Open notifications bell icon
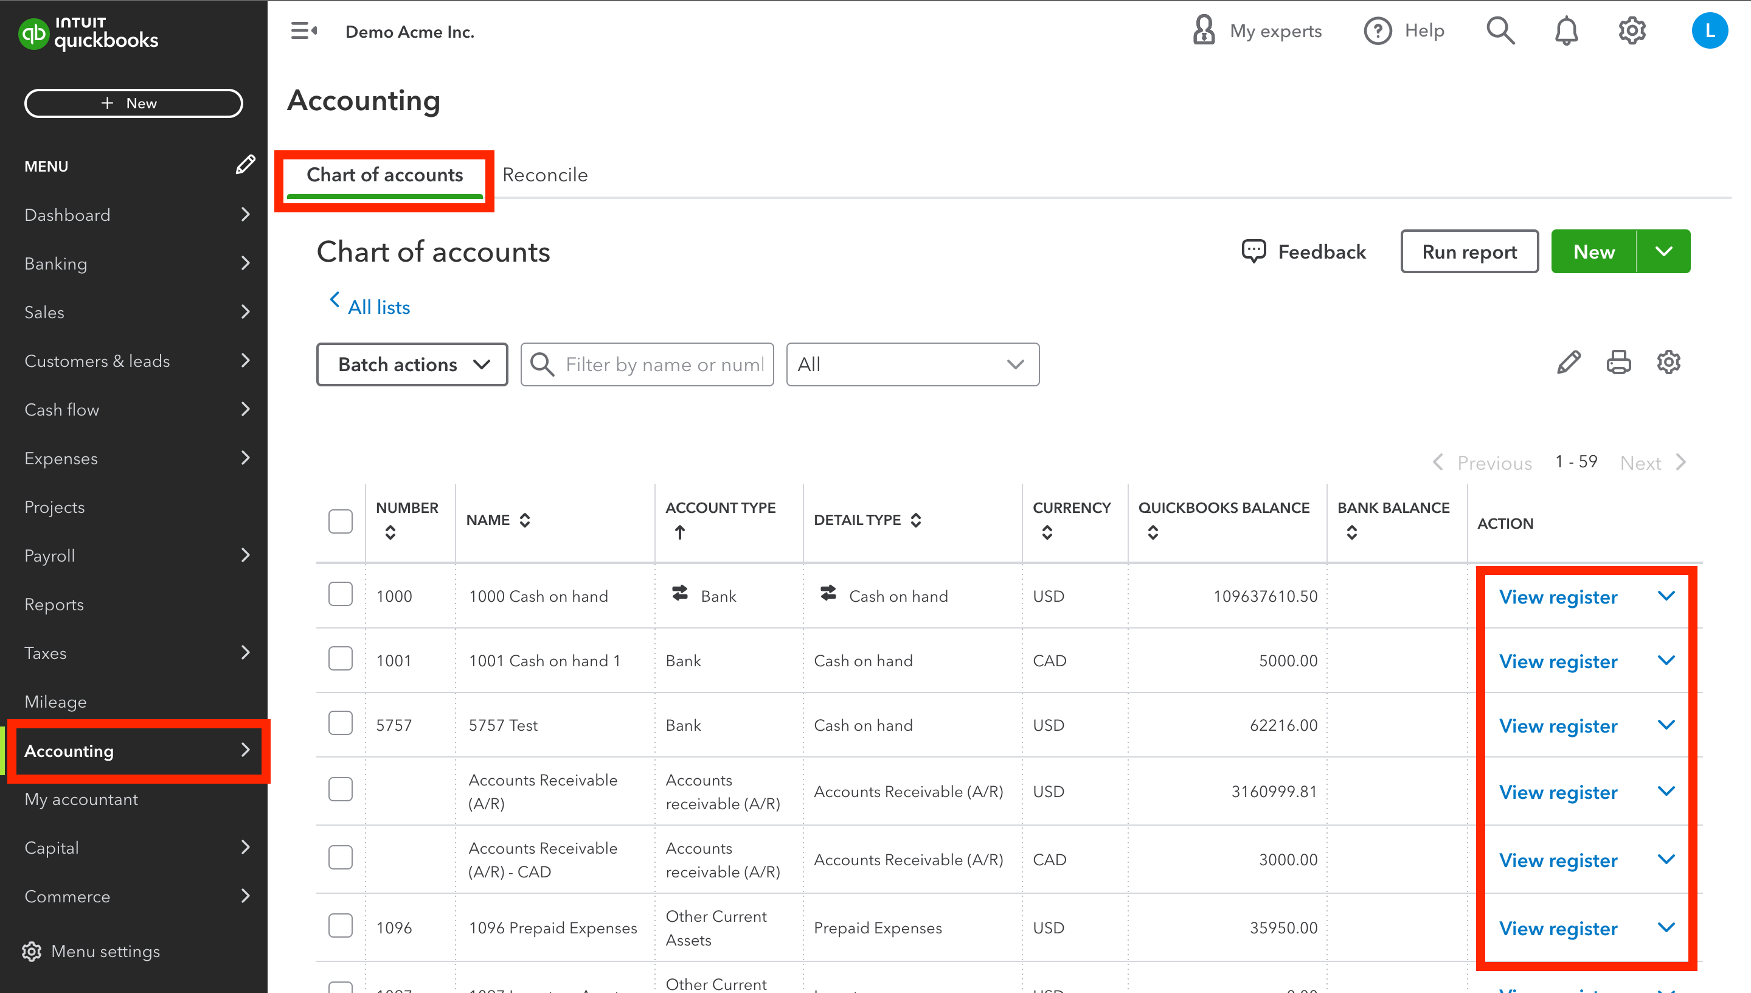The width and height of the screenshot is (1751, 993). 1565,32
